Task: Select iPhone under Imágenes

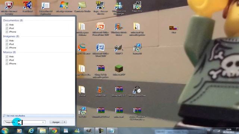Action: pyautogui.click(x=11, y=48)
